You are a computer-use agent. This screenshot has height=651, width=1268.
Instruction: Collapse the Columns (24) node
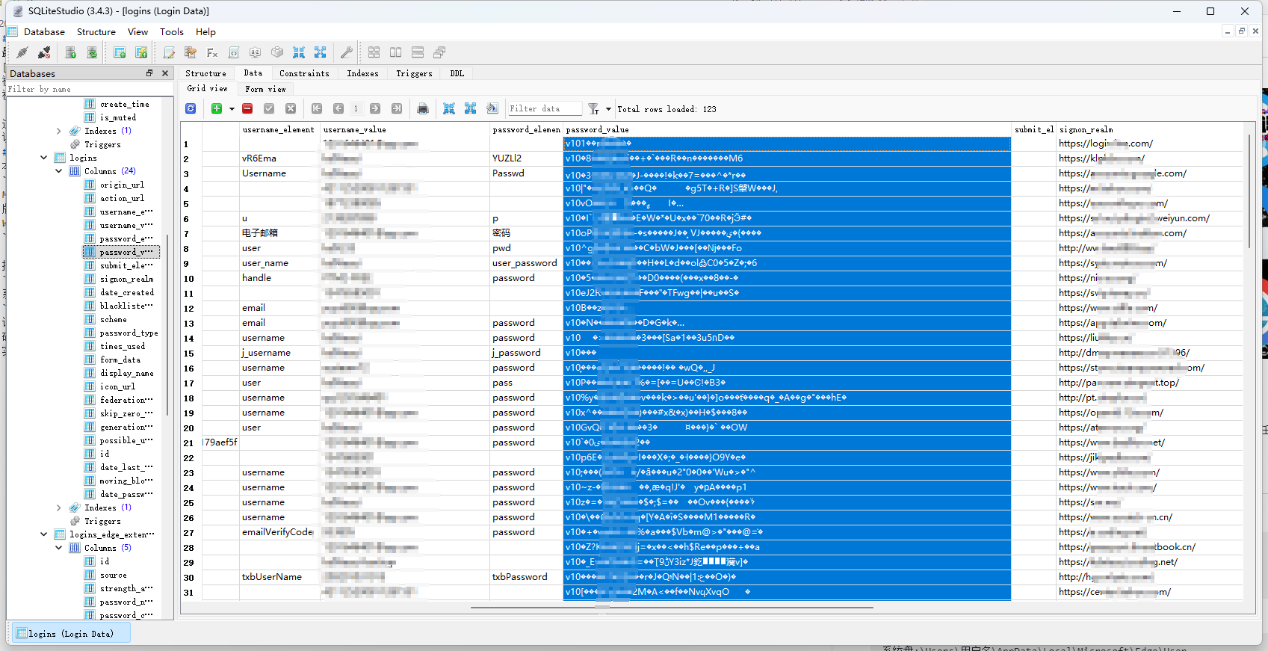59,171
